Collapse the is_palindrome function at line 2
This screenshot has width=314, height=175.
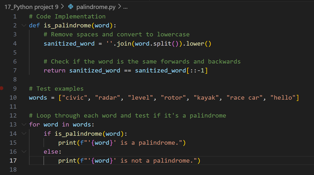pos(24,25)
